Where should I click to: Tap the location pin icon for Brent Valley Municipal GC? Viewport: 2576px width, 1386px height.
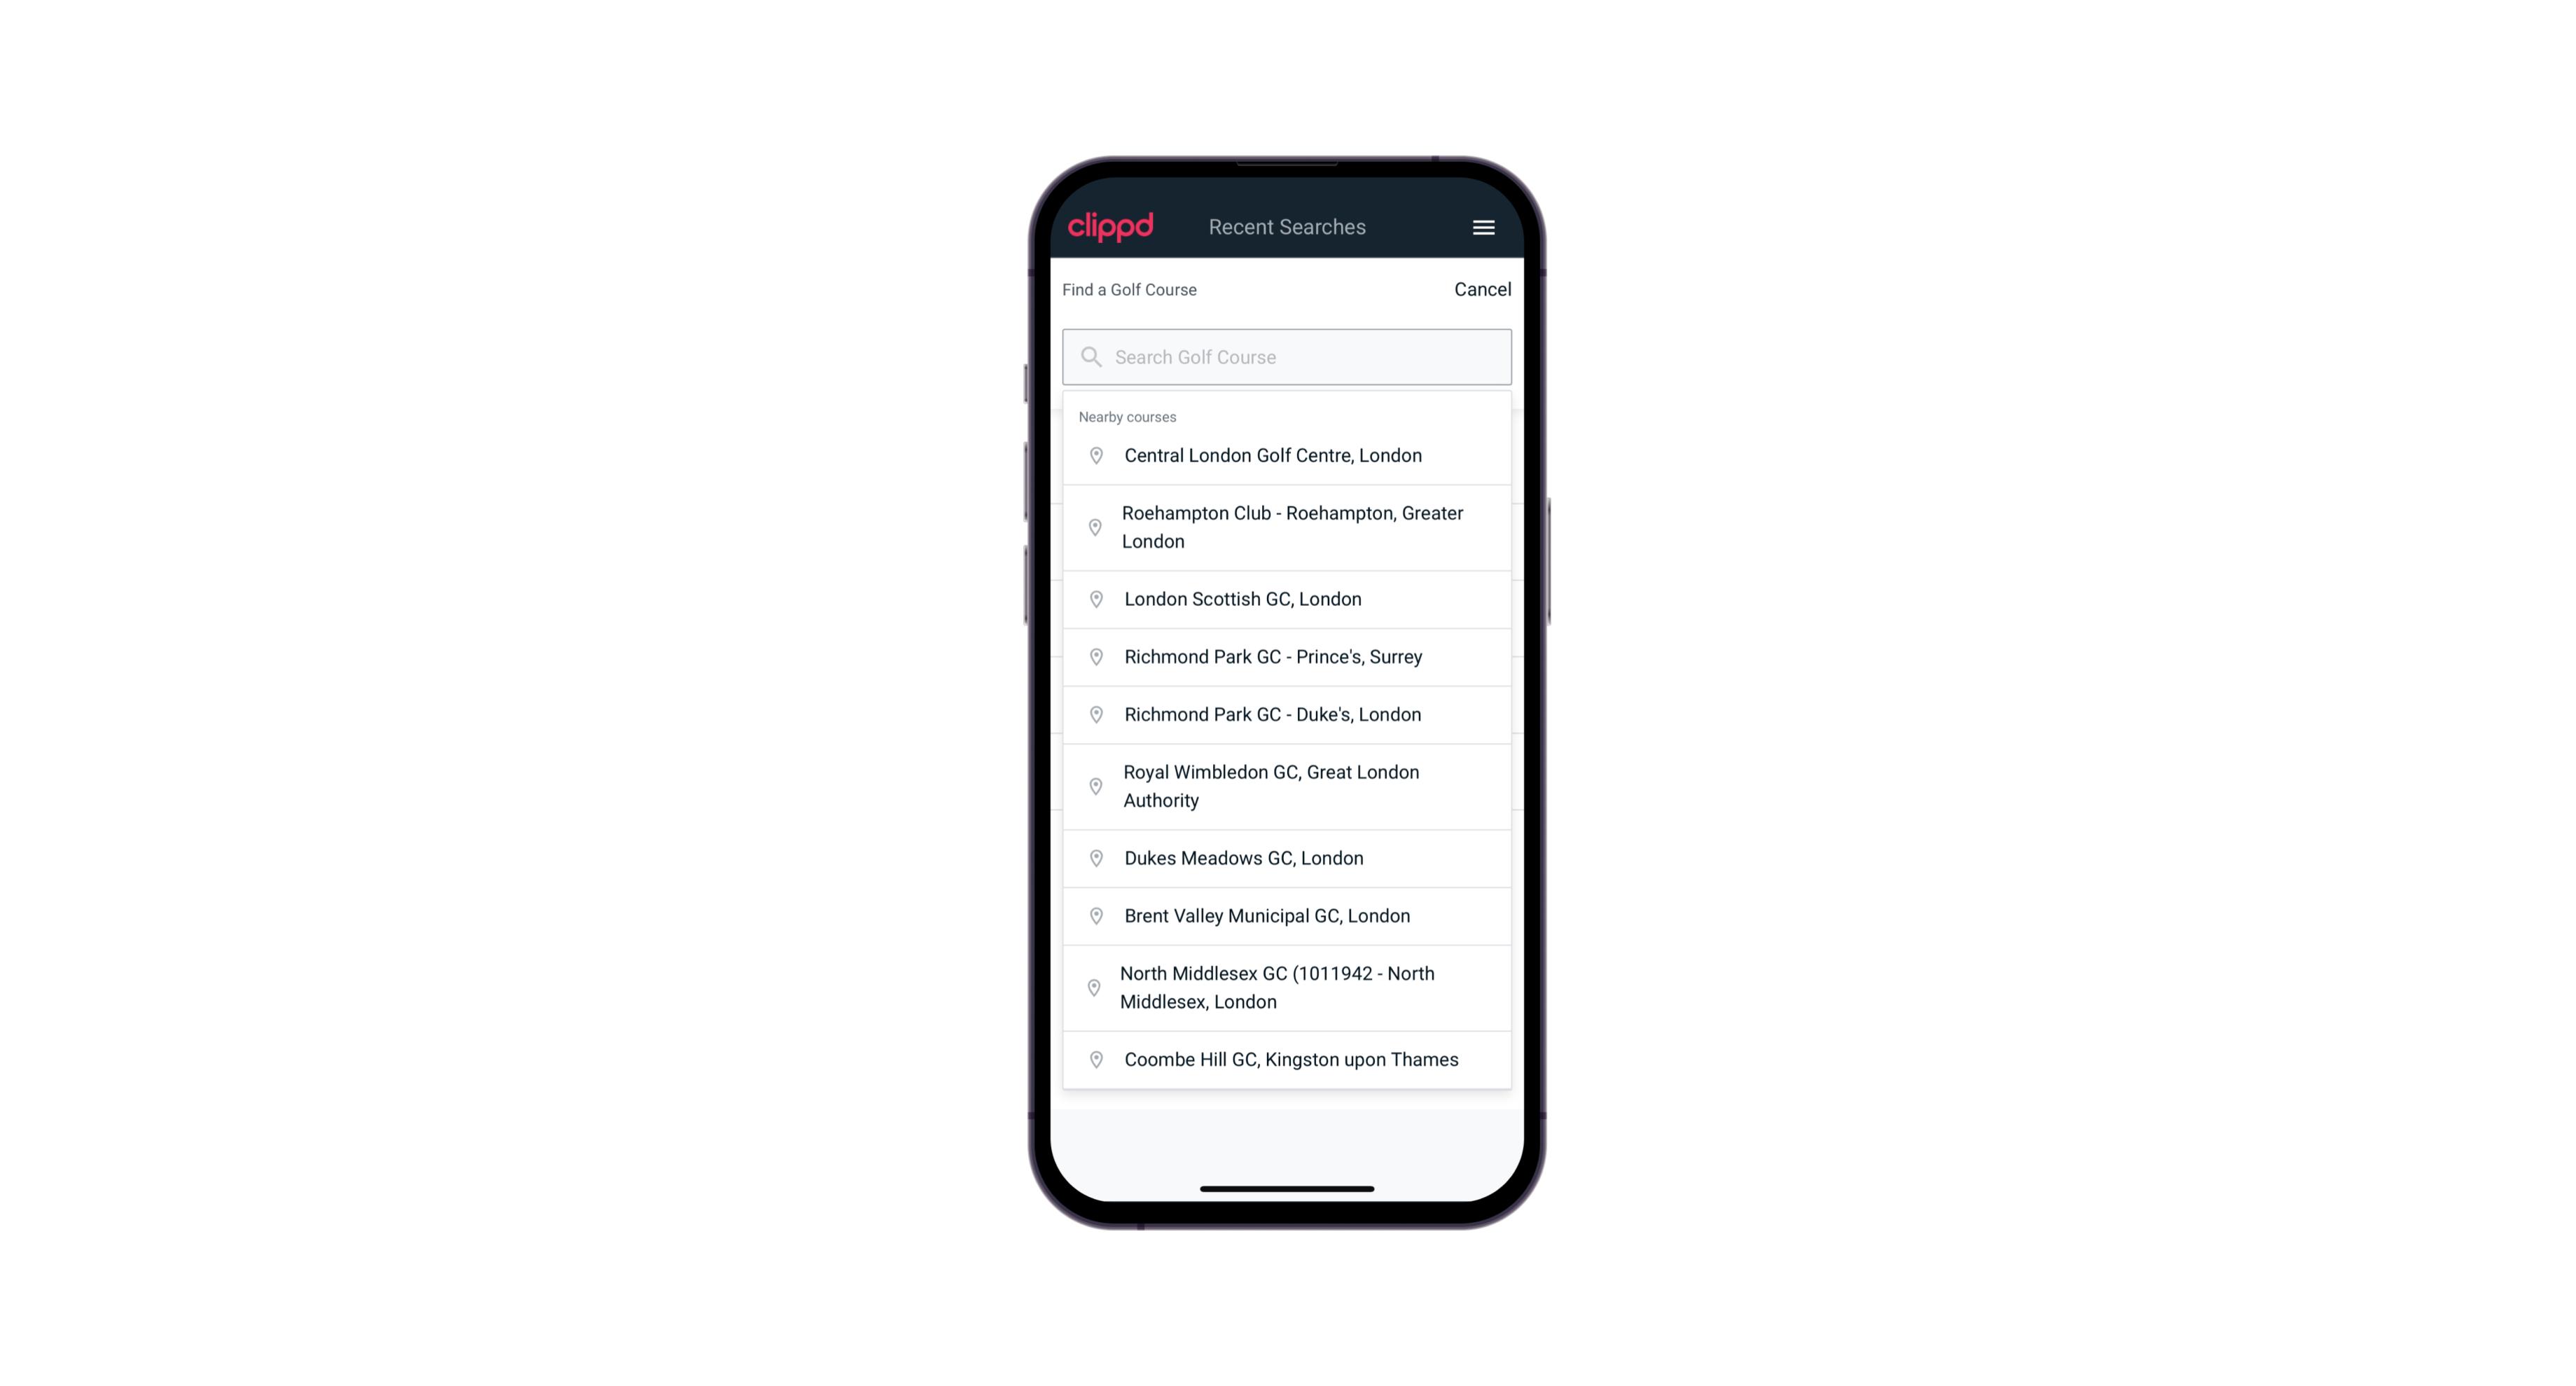coord(1092,915)
